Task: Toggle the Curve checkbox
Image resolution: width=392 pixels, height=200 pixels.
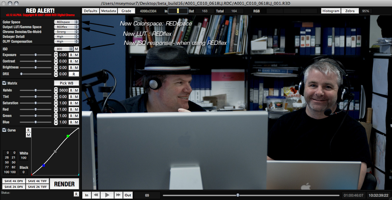Action: coord(4,130)
